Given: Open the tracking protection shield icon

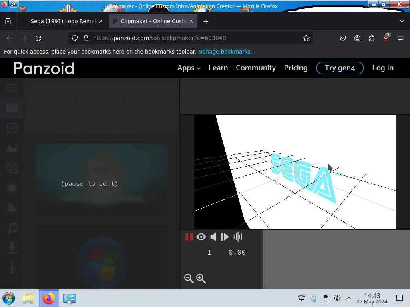Looking at the screenshot, I should pos(75,38).
